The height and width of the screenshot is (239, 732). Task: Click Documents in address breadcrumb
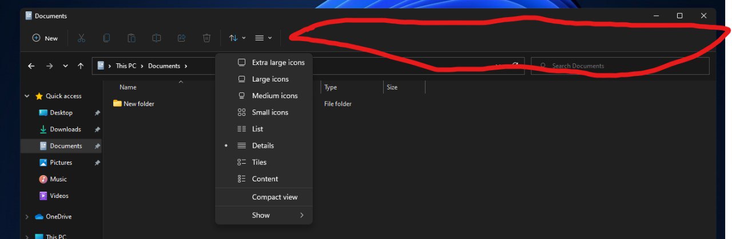164,66
